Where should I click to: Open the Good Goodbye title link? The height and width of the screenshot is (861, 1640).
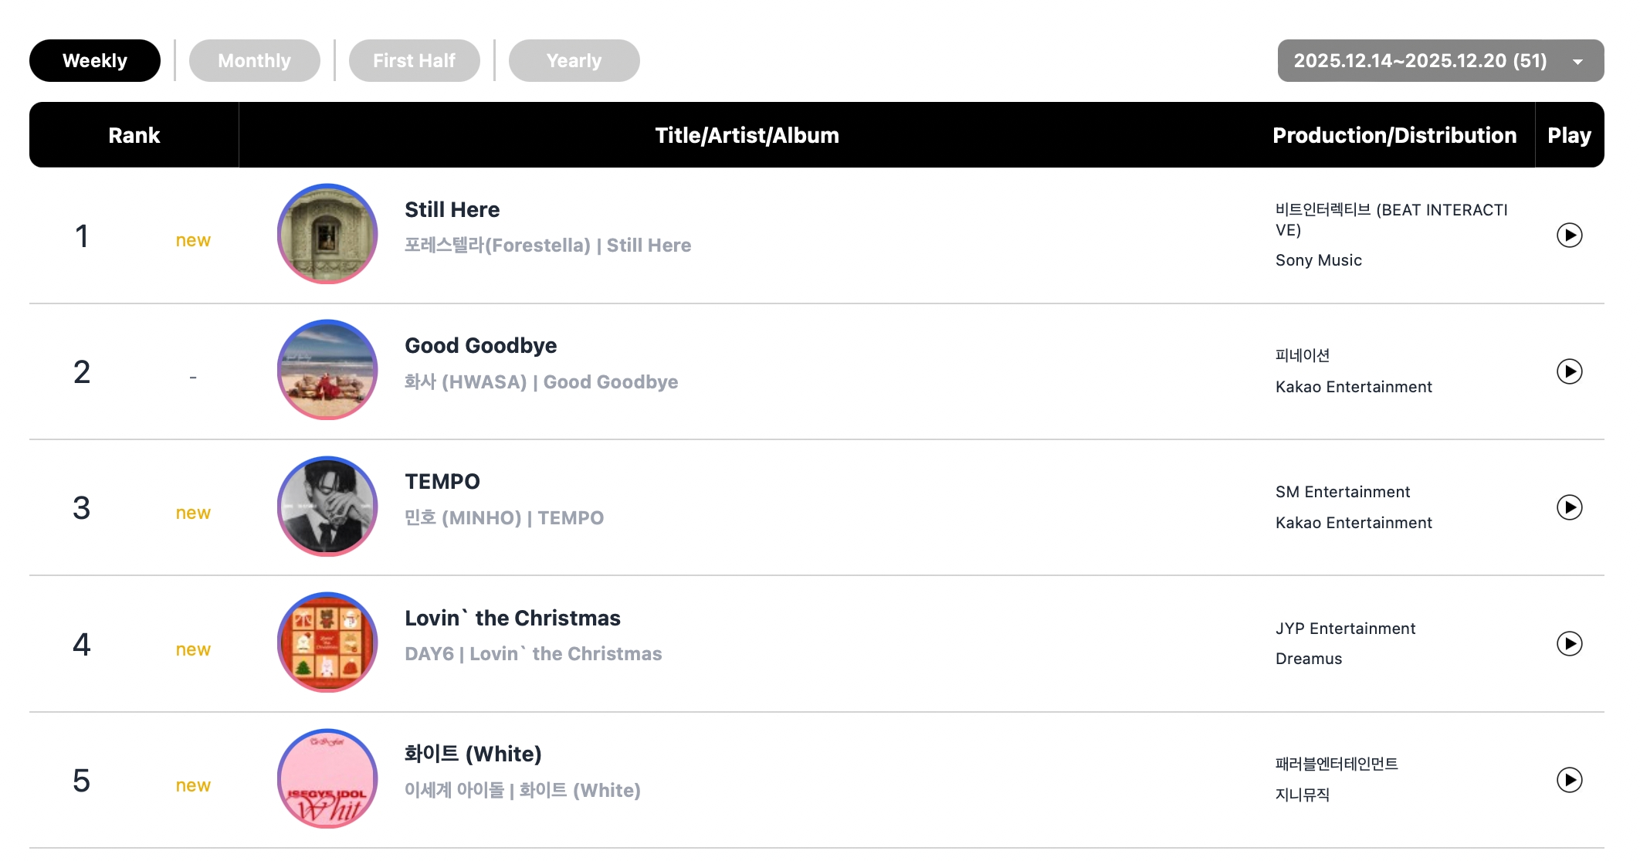coord(480,346)
